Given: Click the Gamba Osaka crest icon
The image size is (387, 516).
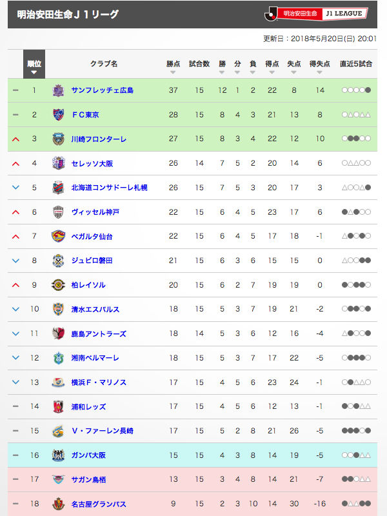Looking at the screenshot, I should pyautogui.click(x=59, y=455).
